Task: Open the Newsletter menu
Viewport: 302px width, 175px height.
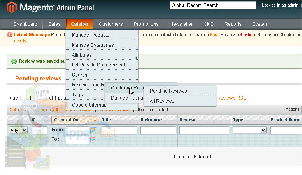Action: [x=181, y=24]
